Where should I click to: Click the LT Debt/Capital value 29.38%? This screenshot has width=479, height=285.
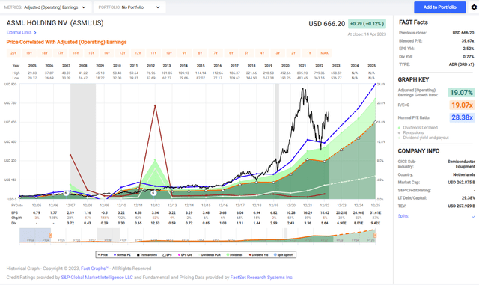[x=469, y=198]
